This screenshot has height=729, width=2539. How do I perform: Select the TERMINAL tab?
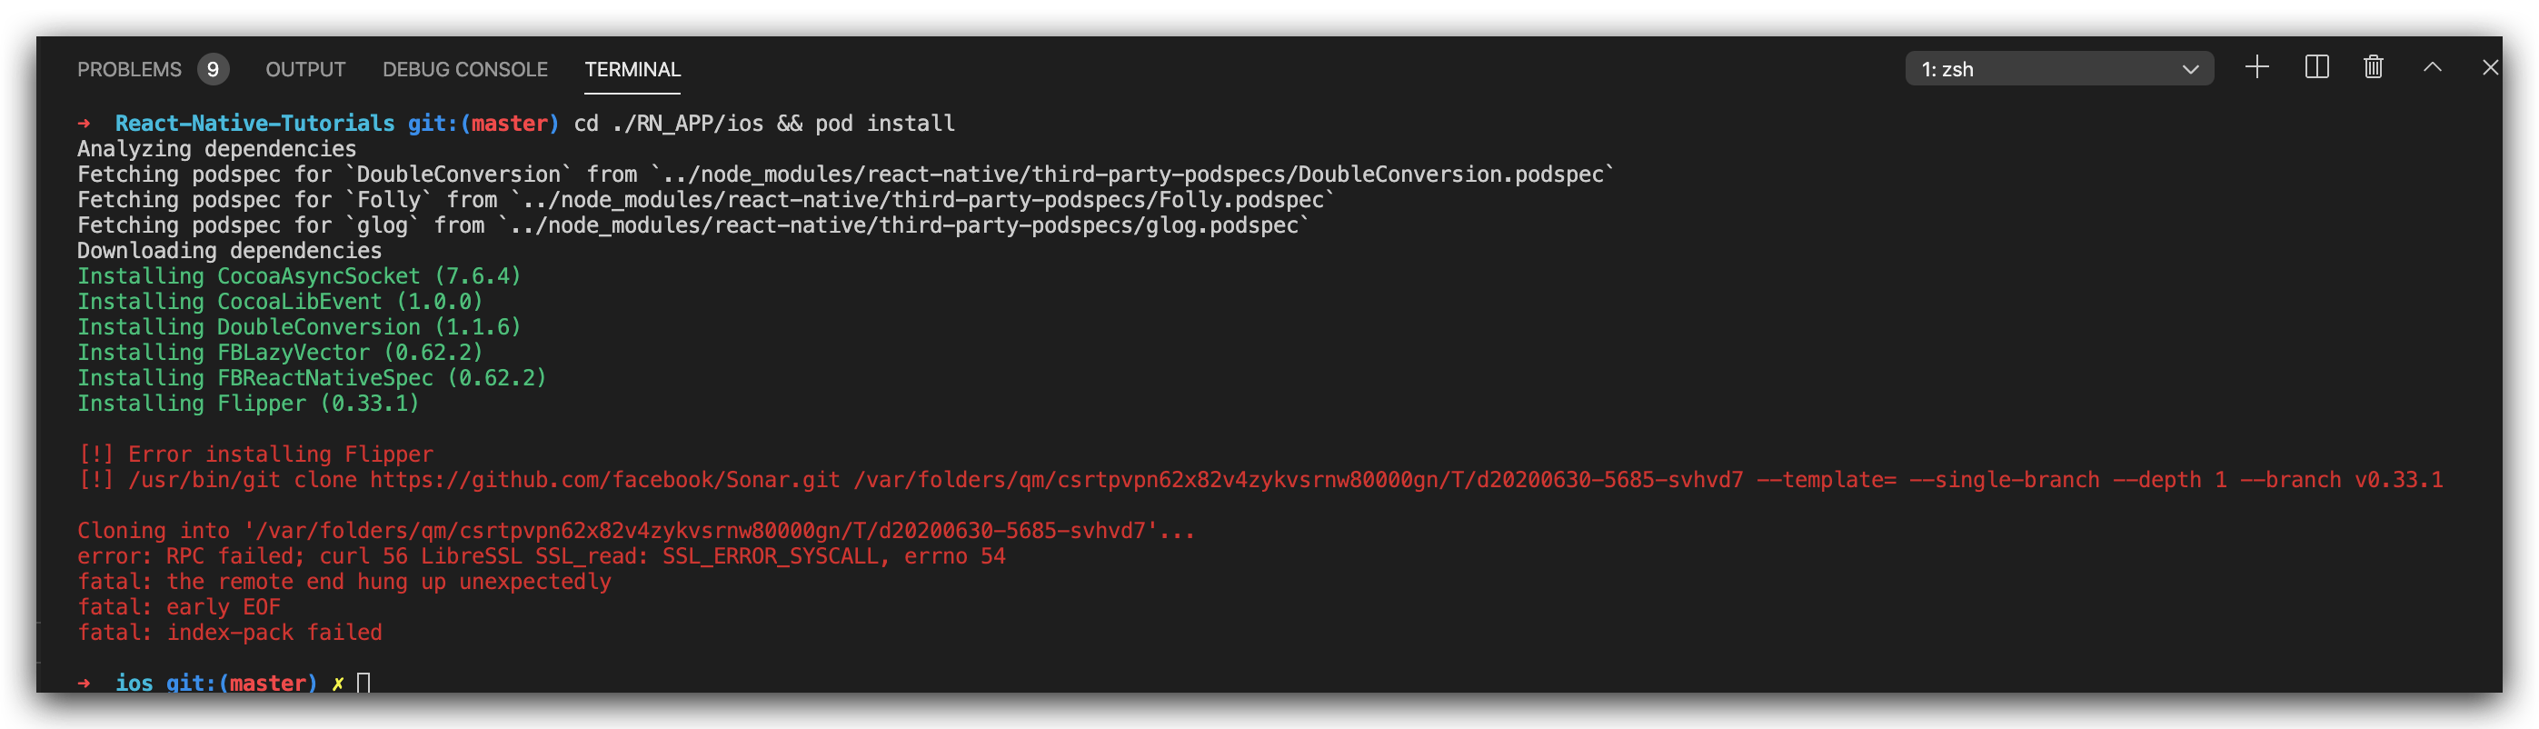coord(632,69)
